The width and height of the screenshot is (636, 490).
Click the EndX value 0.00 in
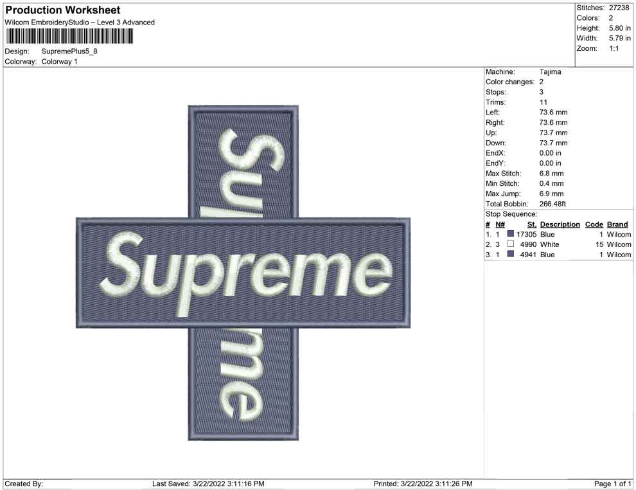[550, 153]
